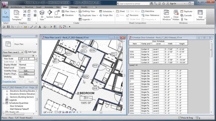Create a Callout view
Viewport: 216px width, 121px height.
point(57,14)
